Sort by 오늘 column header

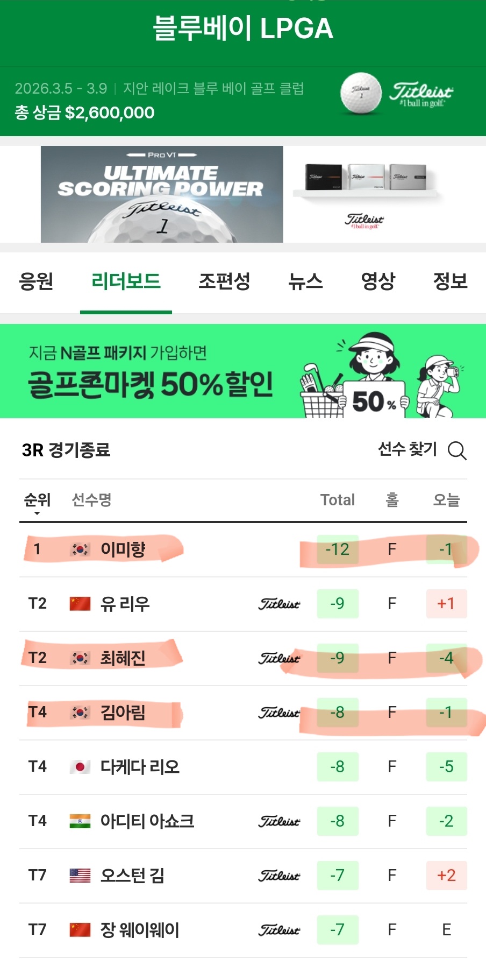[446, 500]
